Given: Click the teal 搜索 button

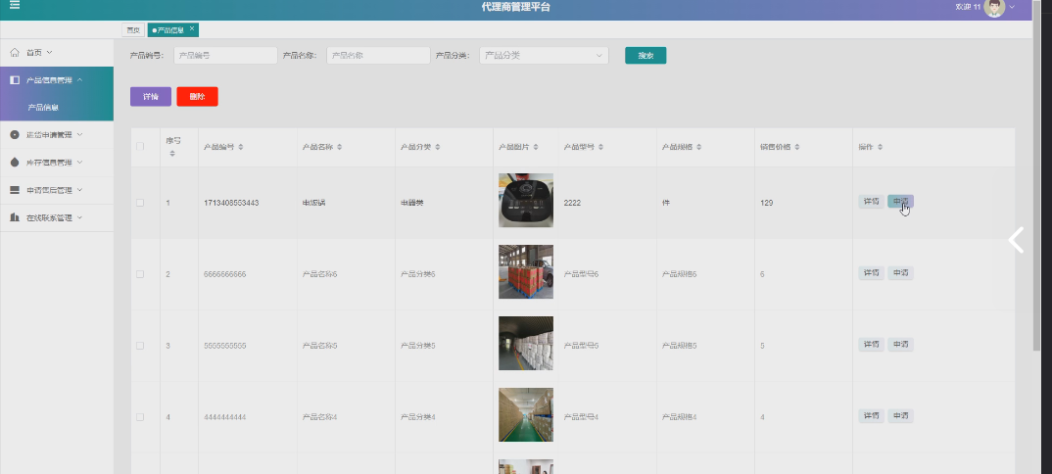Looking at the screenshot, I should [x=646, y=56].
